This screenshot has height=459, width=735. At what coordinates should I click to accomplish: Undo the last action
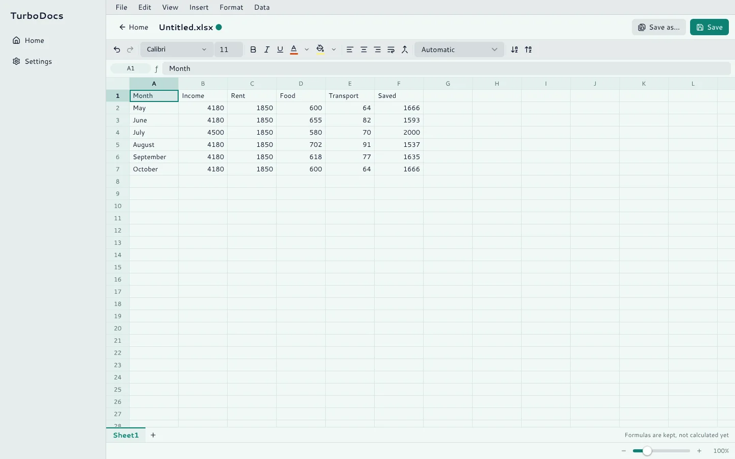tap(117, 49)
